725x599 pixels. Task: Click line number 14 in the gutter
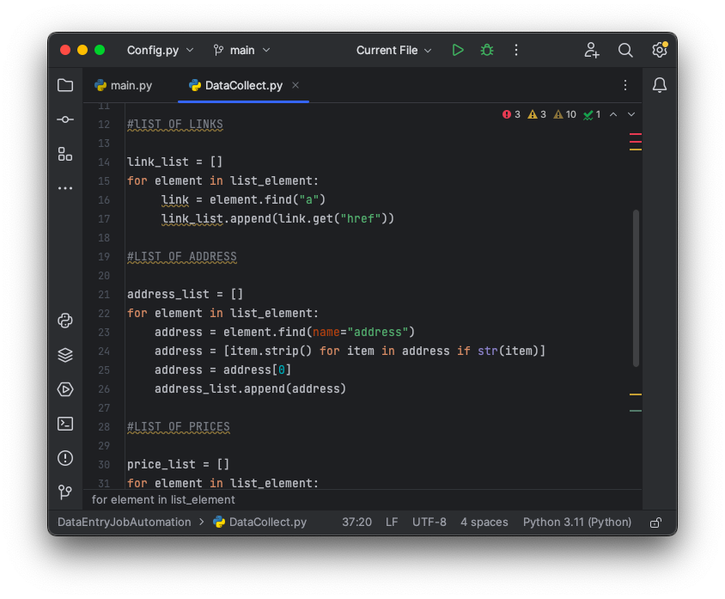click(104, 162)
